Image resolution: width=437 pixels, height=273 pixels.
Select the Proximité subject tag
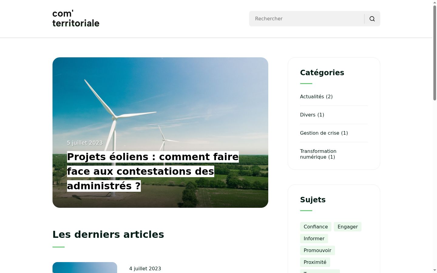pyautogui.click(x=315, y=262)
